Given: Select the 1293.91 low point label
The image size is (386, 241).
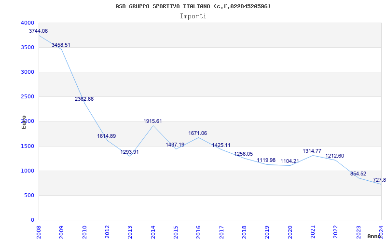Looking at the screenshot, I should 130,152.
